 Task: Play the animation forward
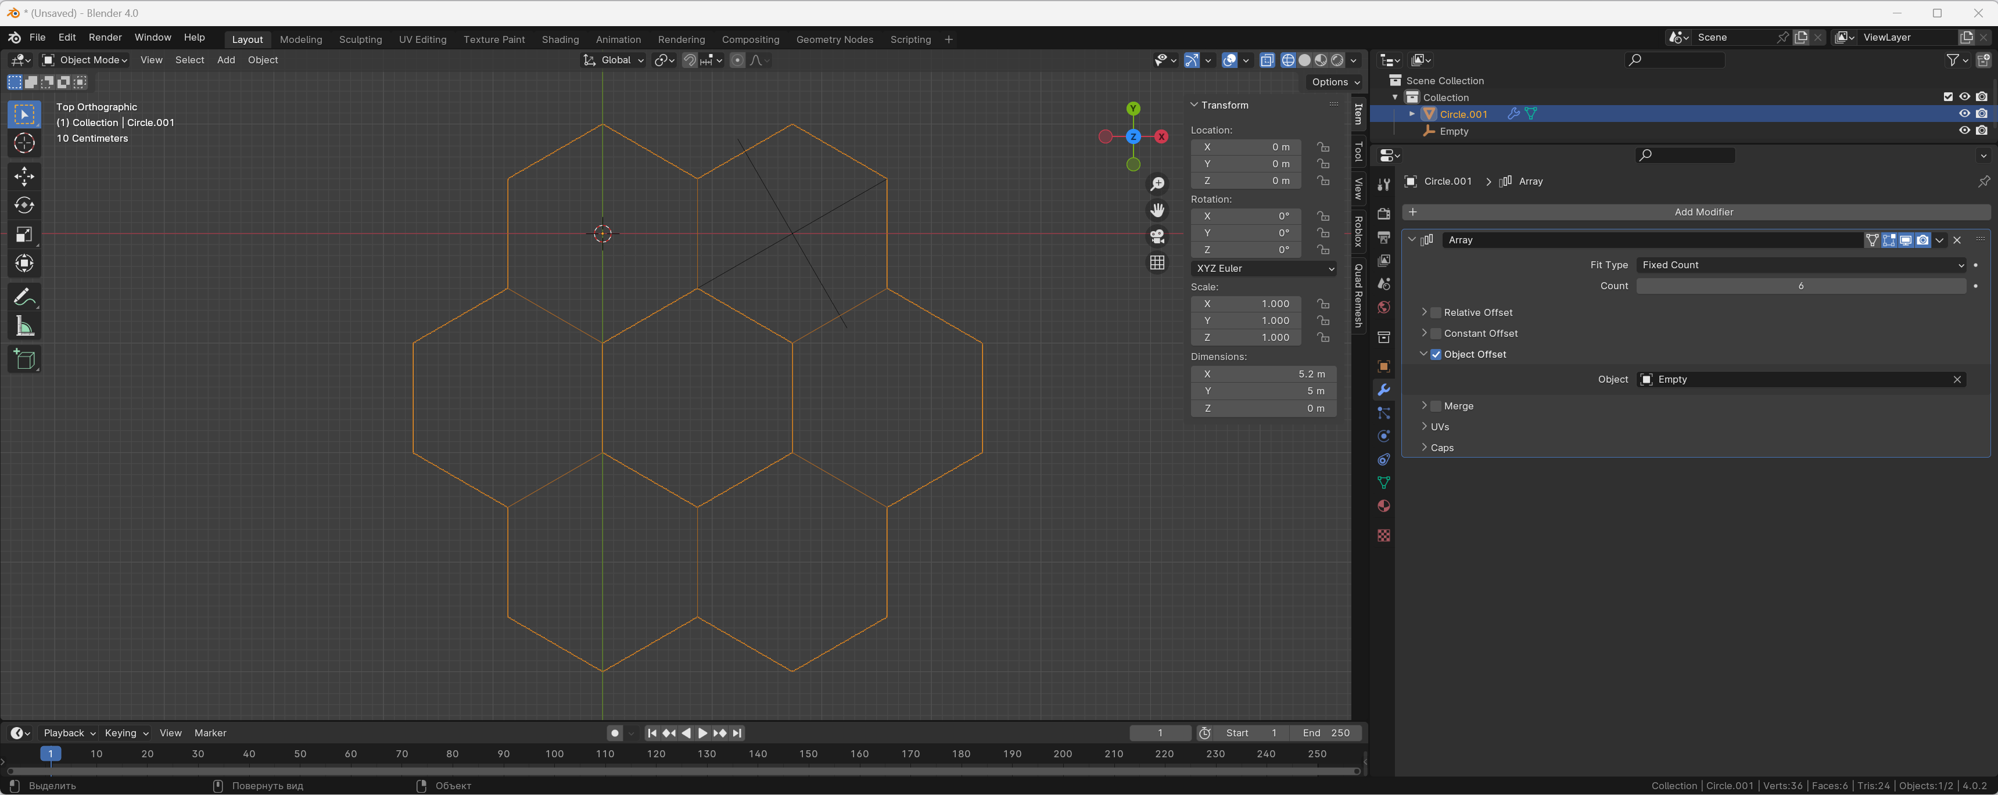point(703,733)
